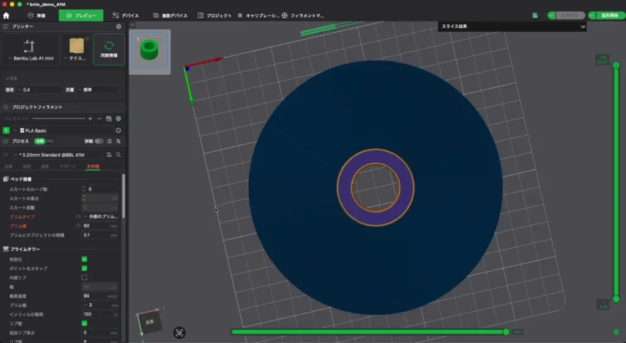Click the layers icon at bottom right
The width and height of the screenshot is (626, 343).
click(616, 332)
